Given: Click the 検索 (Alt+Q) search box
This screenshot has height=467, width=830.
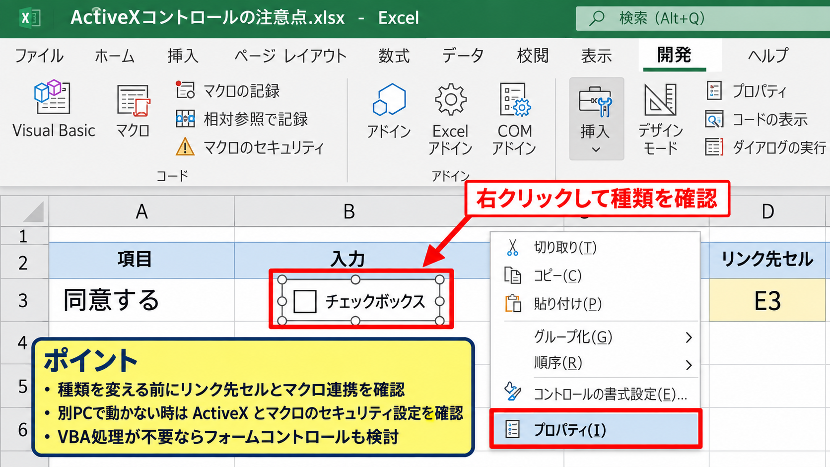Looking at the screenshot, I should 702,18.
